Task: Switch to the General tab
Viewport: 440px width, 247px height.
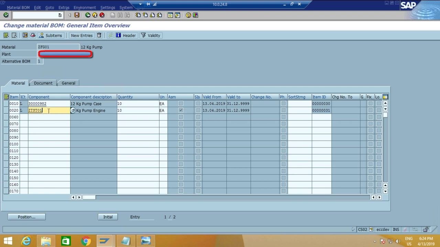Action: click(68, 83)
